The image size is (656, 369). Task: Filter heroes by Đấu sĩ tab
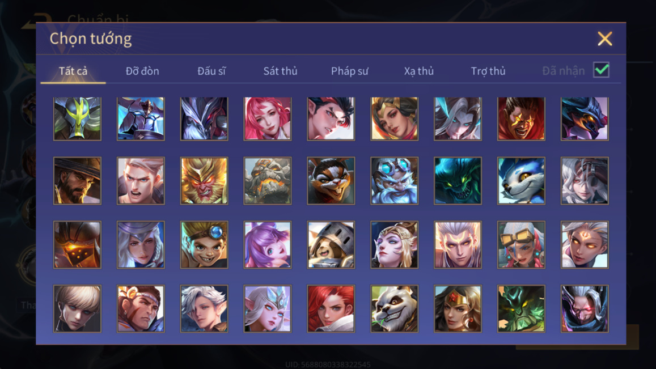click(x=211, y=71)
